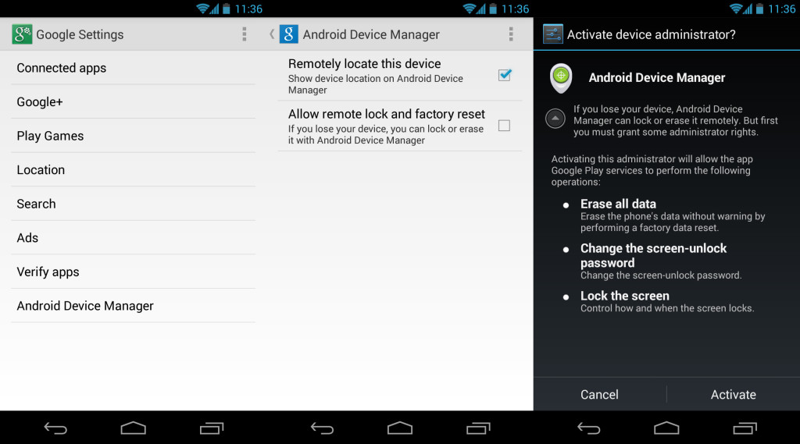Screen dimensions: 800x444
Task: Tap recent apps button under Device Manager screen
Action: (x=479, y=428)
